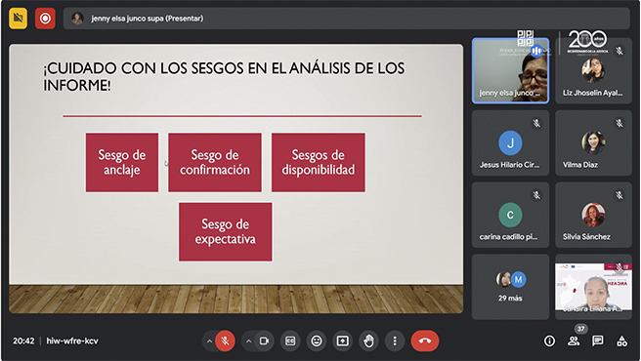Expand the video settings chevron
Screen dimensions: 641x361
(248, 341)
